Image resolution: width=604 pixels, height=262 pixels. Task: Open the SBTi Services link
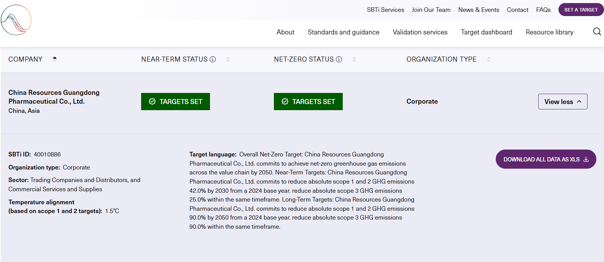click(385, 10)
